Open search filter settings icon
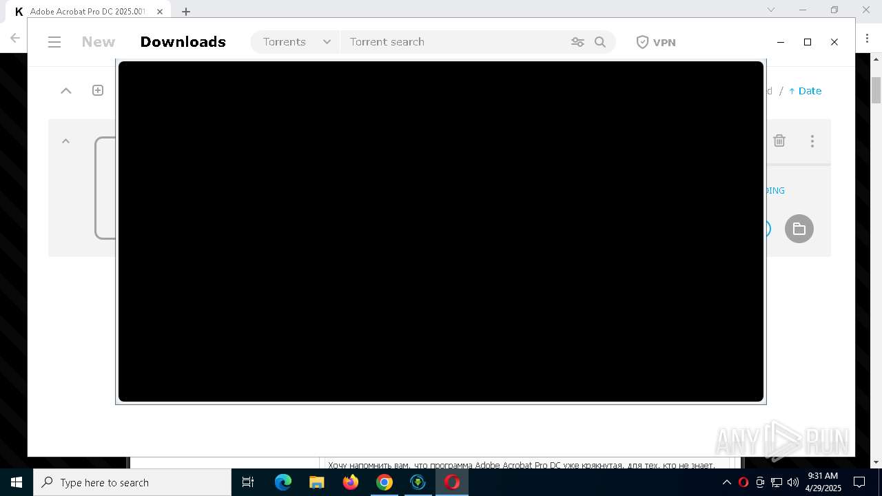The height and width of the screenshot is (496, 882). (577, 42)
